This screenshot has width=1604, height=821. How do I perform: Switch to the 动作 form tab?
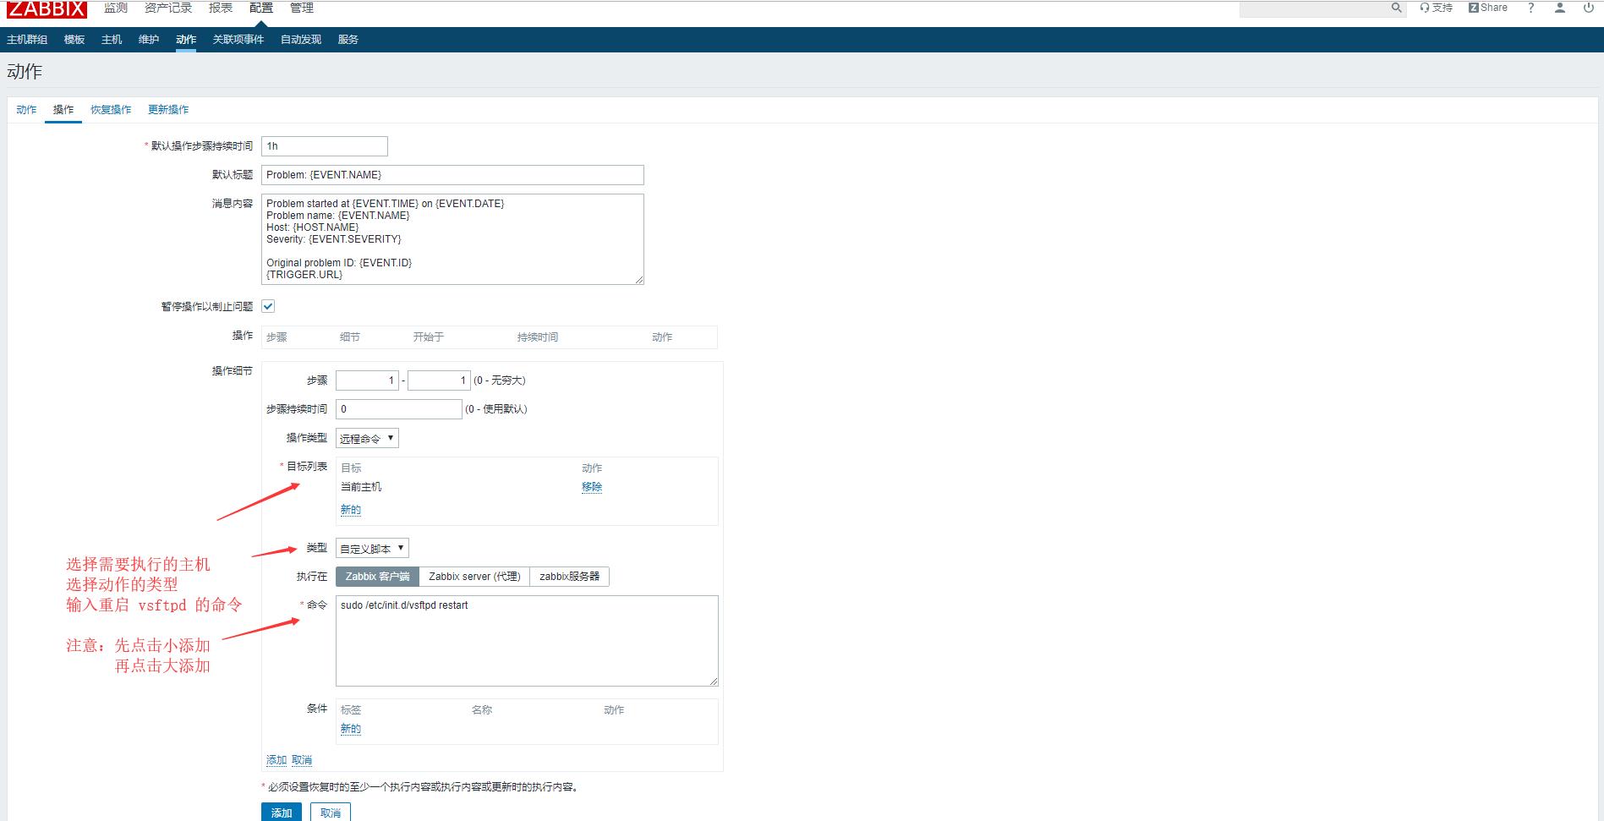pos(26,110)
